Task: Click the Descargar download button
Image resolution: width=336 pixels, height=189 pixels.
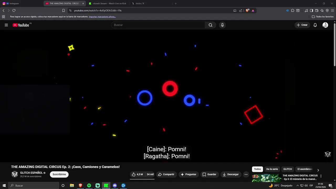Action: click(x=231, y=174)
